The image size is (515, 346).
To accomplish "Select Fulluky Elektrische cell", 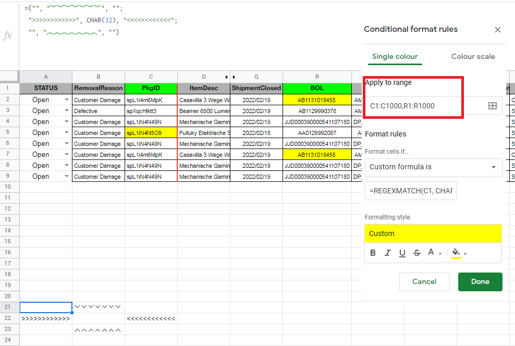I will (x=204, y=133).
